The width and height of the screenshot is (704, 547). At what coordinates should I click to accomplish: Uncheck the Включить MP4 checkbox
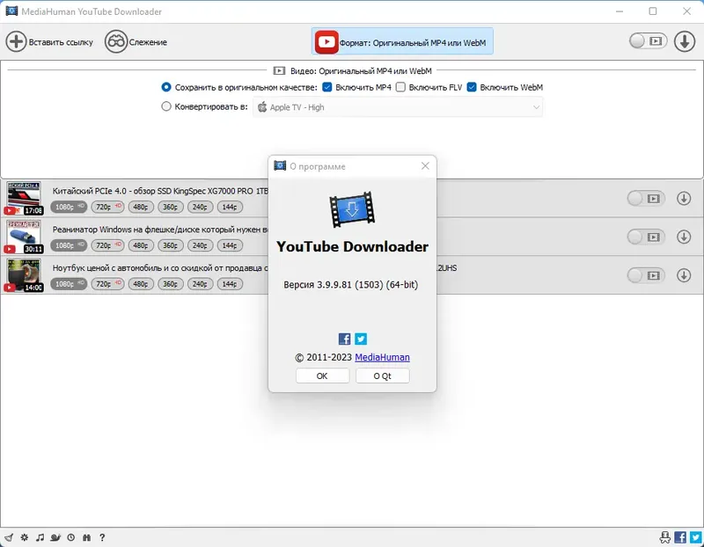326,87
